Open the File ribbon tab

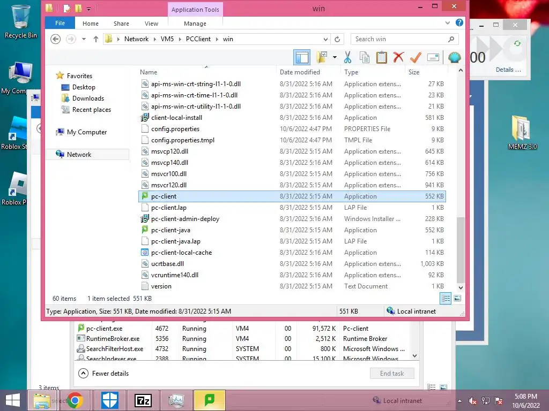coord(60,23)
